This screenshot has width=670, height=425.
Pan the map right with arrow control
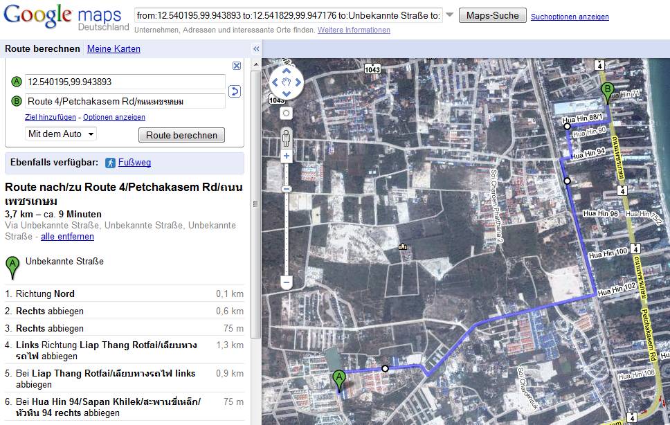(x=298, y=83)
